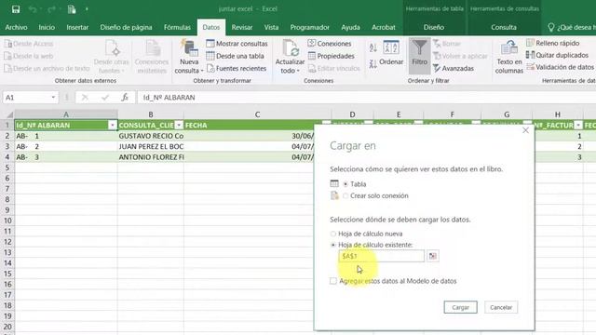Click Mostrar consultas
The width and height of the screenshot is (596, 335).
tap(237, 44)
